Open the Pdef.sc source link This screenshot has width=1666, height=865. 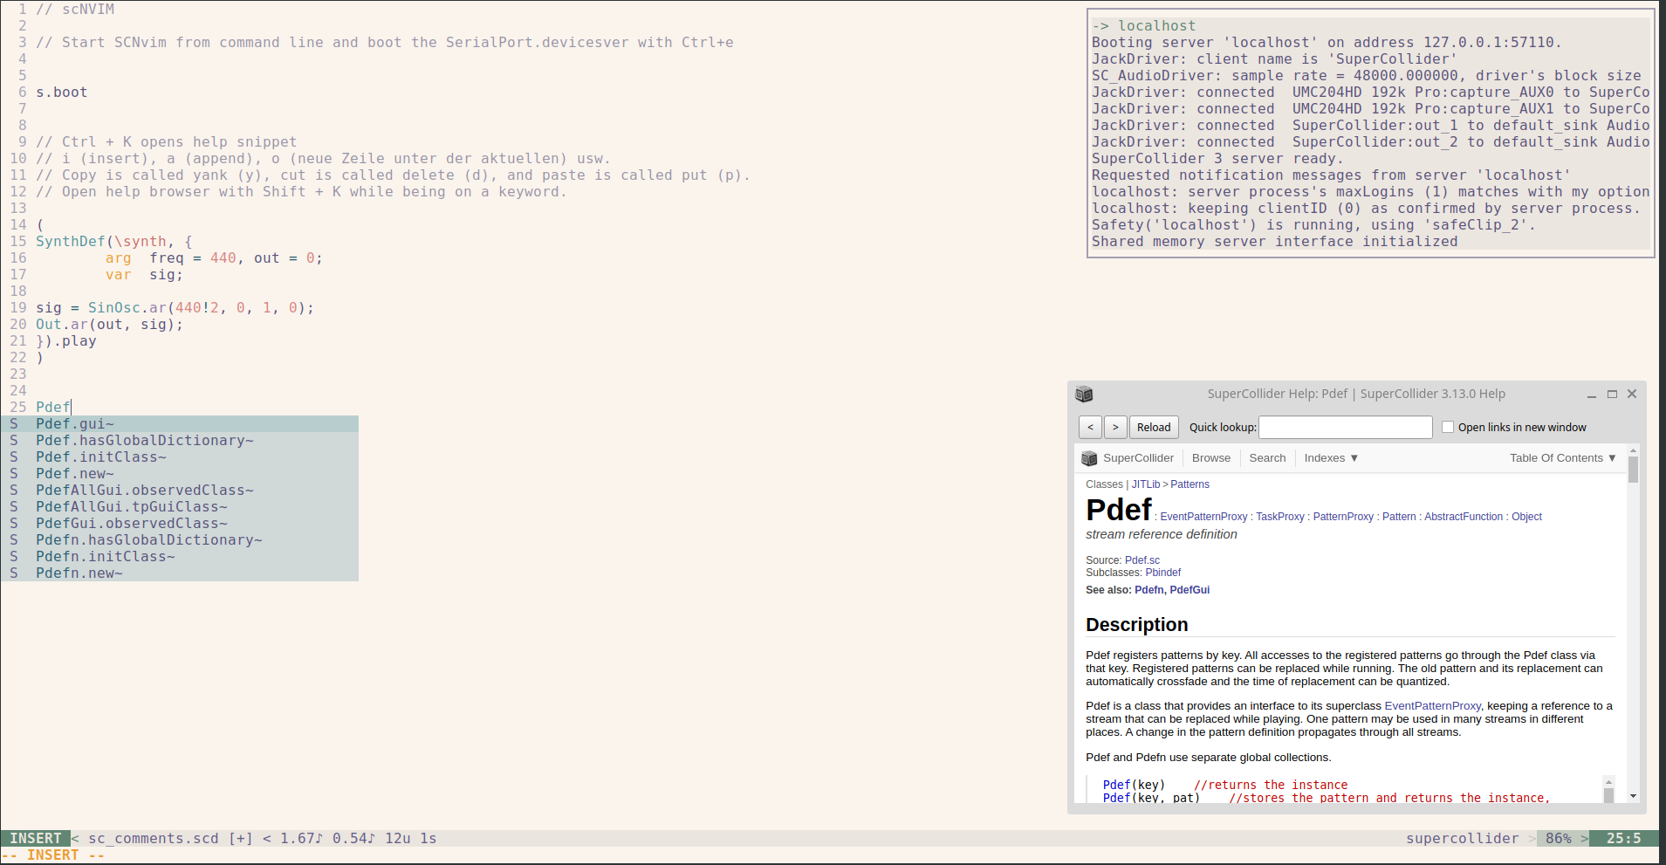(1142, 560)
